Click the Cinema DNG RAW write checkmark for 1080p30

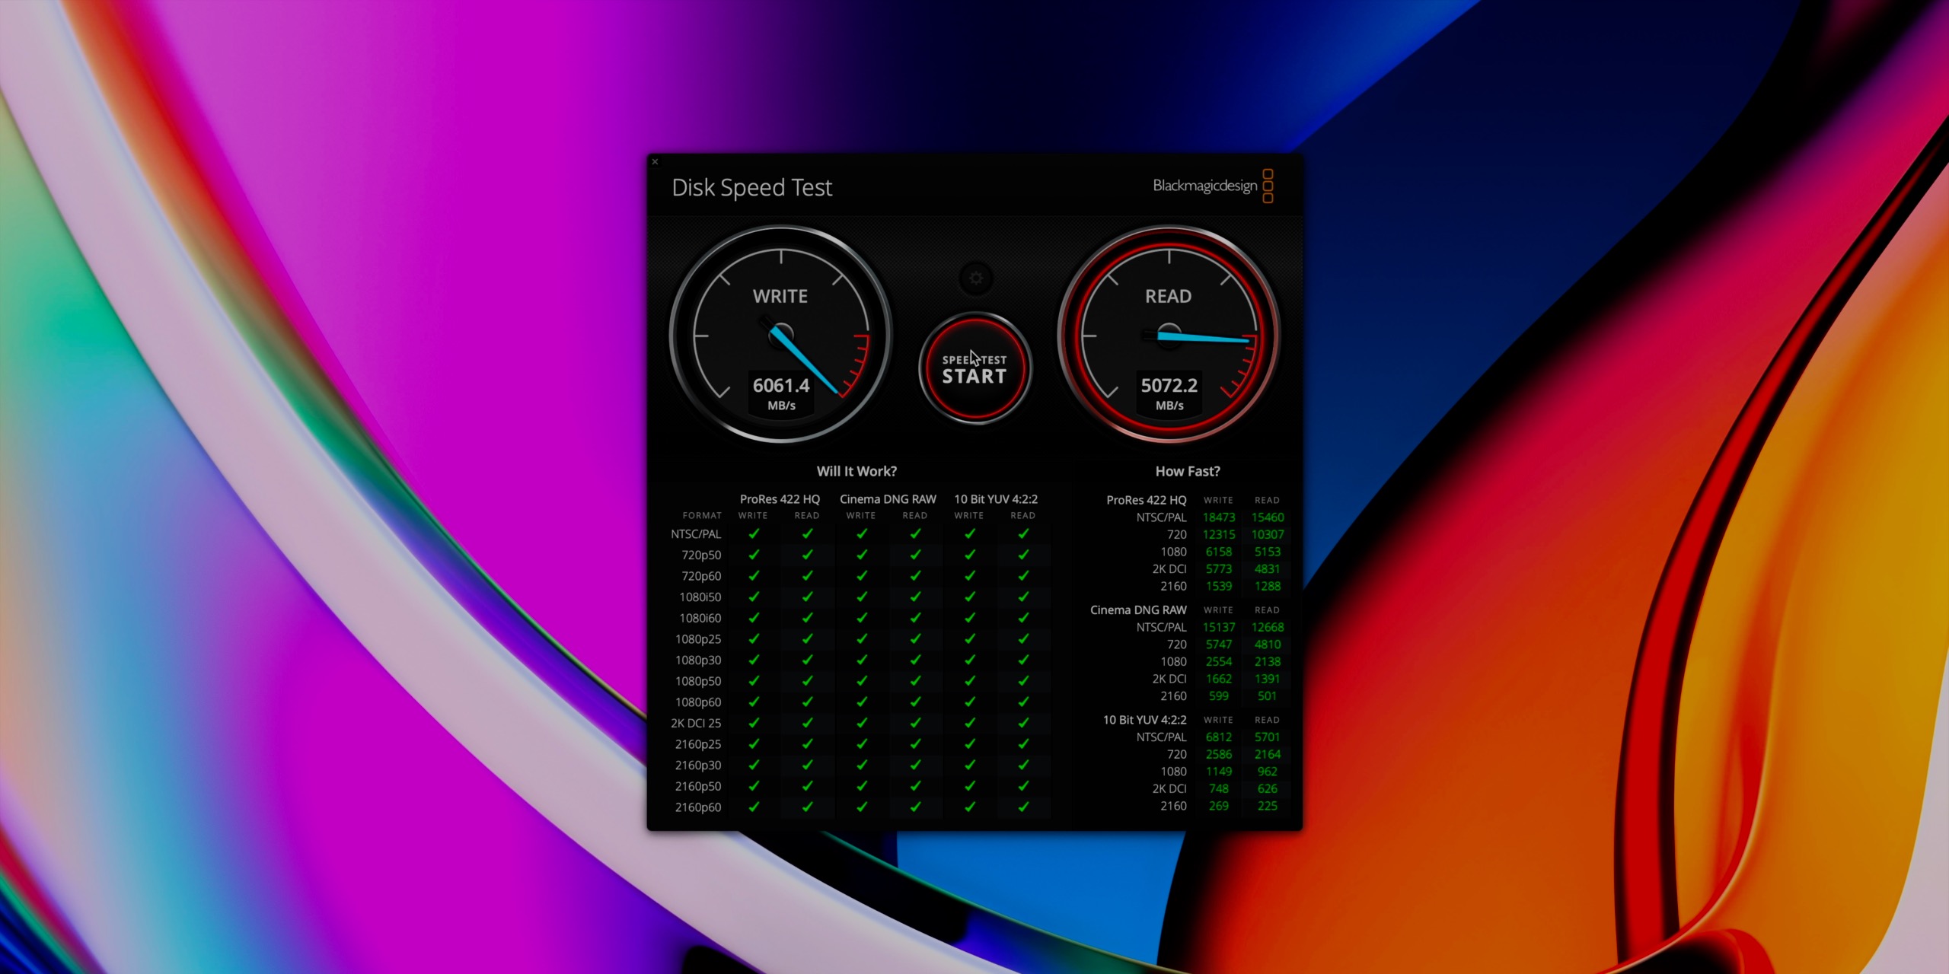click(861, 660)
